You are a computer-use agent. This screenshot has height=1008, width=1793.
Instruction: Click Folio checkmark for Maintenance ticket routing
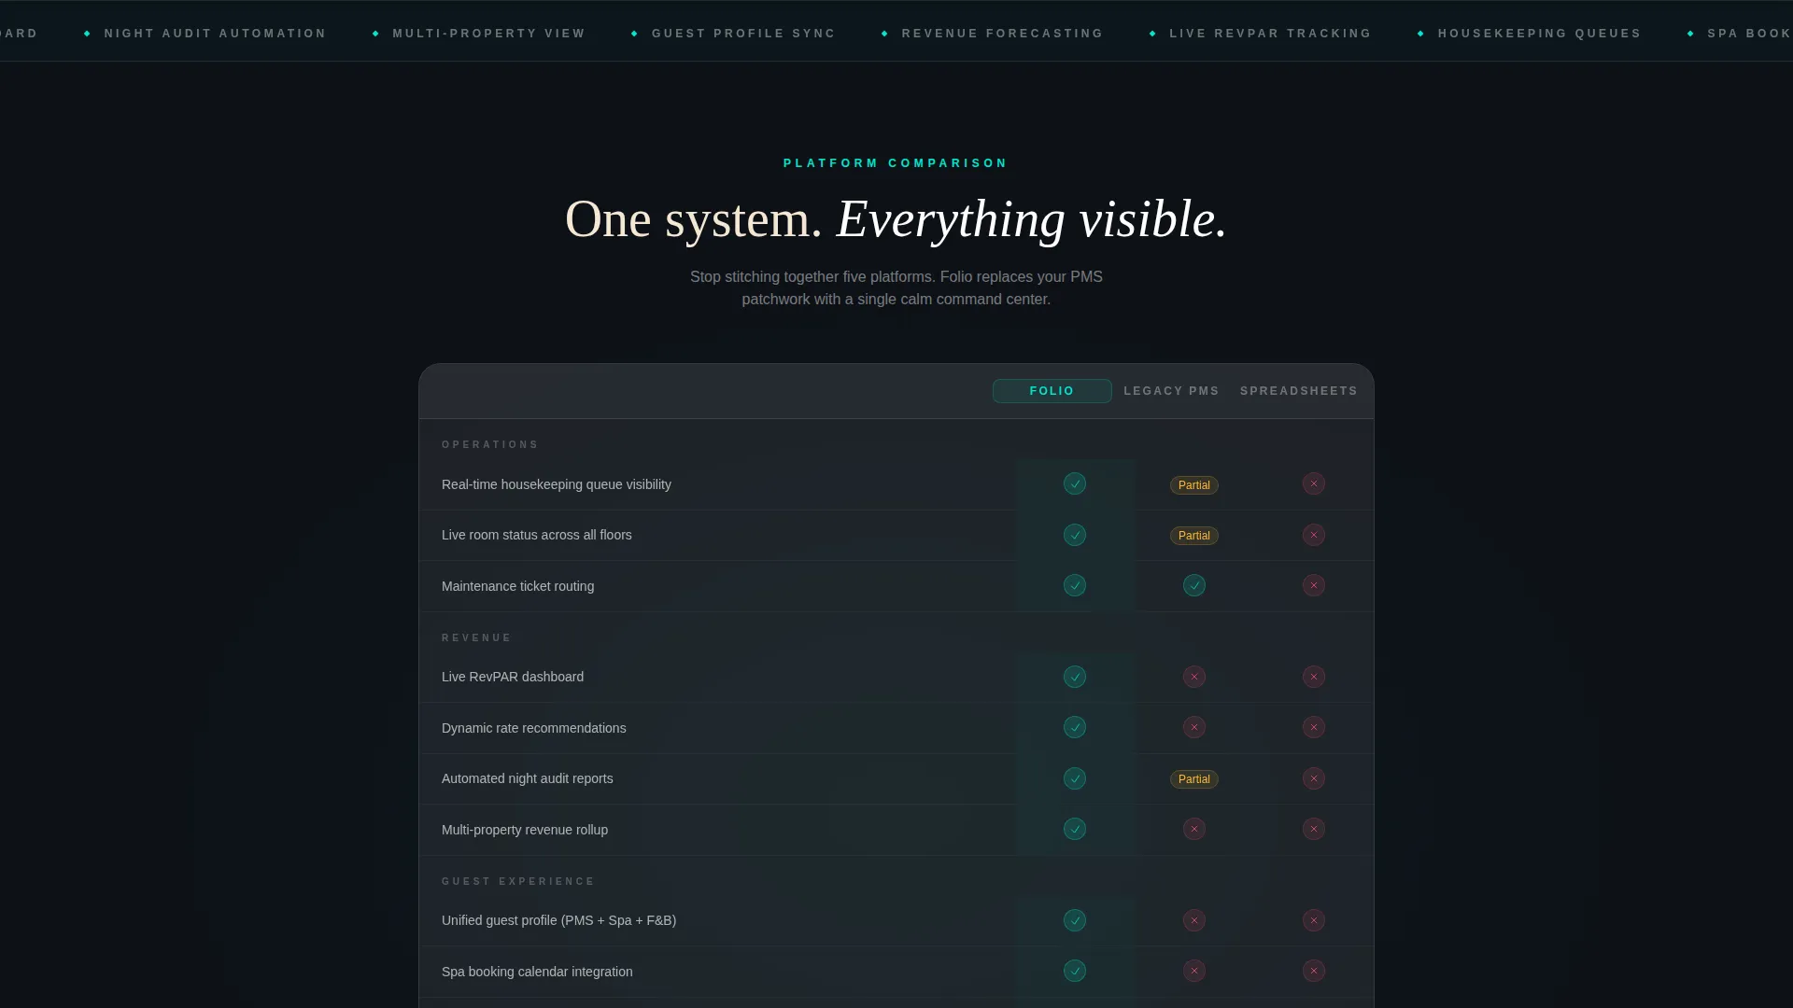coord(1075,585)
